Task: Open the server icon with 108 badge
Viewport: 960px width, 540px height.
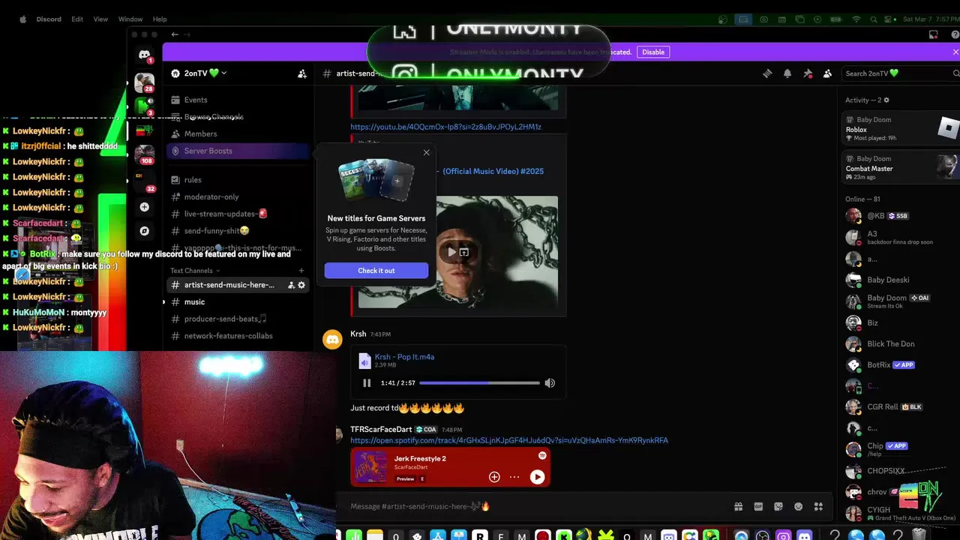Action: coord(144,154)
